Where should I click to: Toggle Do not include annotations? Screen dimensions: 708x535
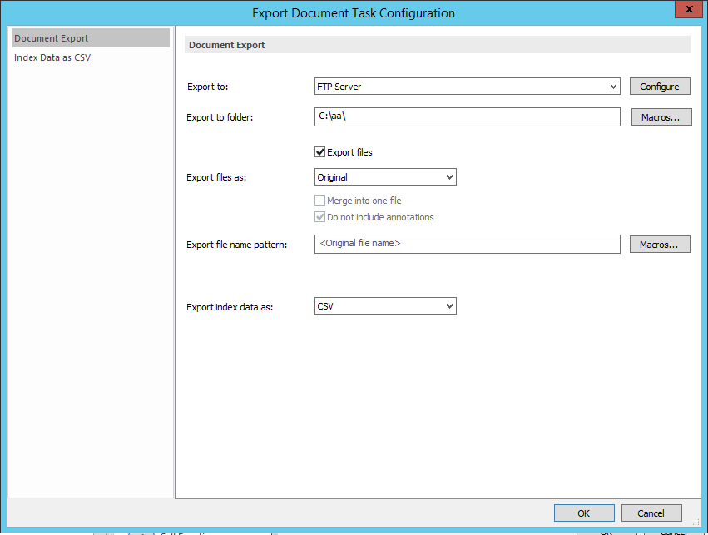coord(319,217)
